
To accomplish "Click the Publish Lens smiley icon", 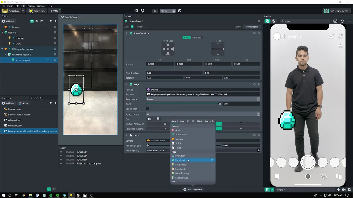I will pyautogui.click(x=5, y=11).
